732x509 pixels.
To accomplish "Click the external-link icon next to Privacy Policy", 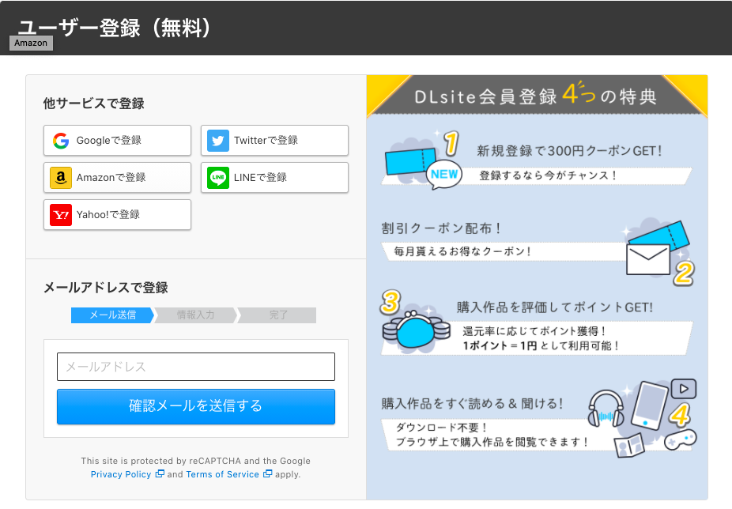I will (158, 474).
